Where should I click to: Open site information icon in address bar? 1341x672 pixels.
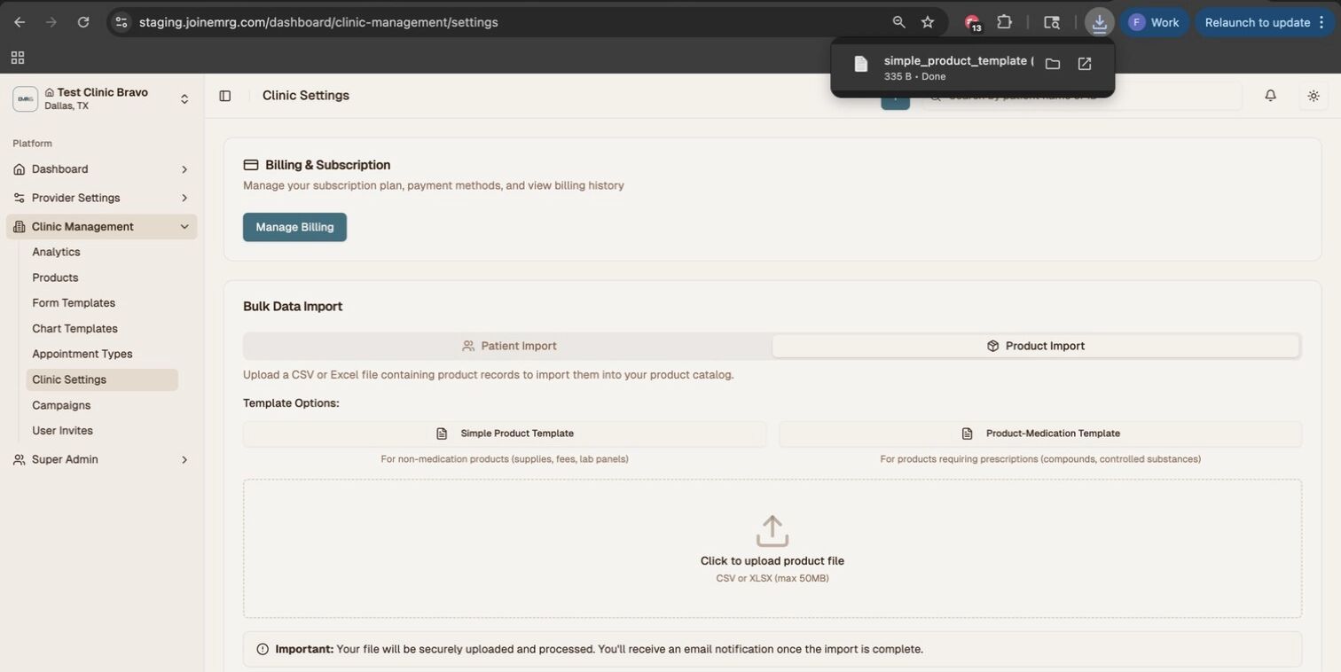122,22
